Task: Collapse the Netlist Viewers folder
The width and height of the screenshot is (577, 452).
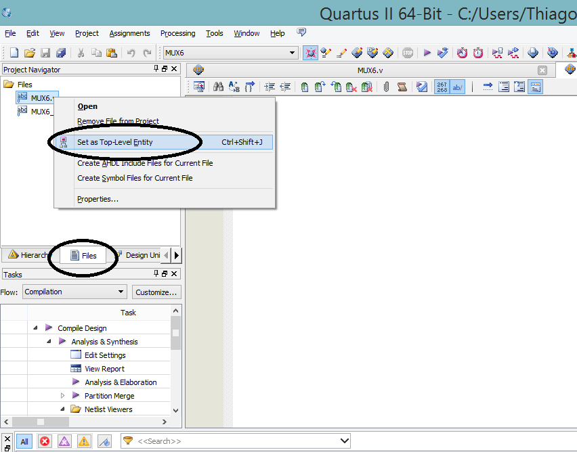Action: [62, 409]
